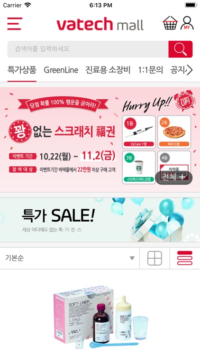200x356 pixels.
Task: Go to the 1:1문의 tab
Action: point(151,70)
